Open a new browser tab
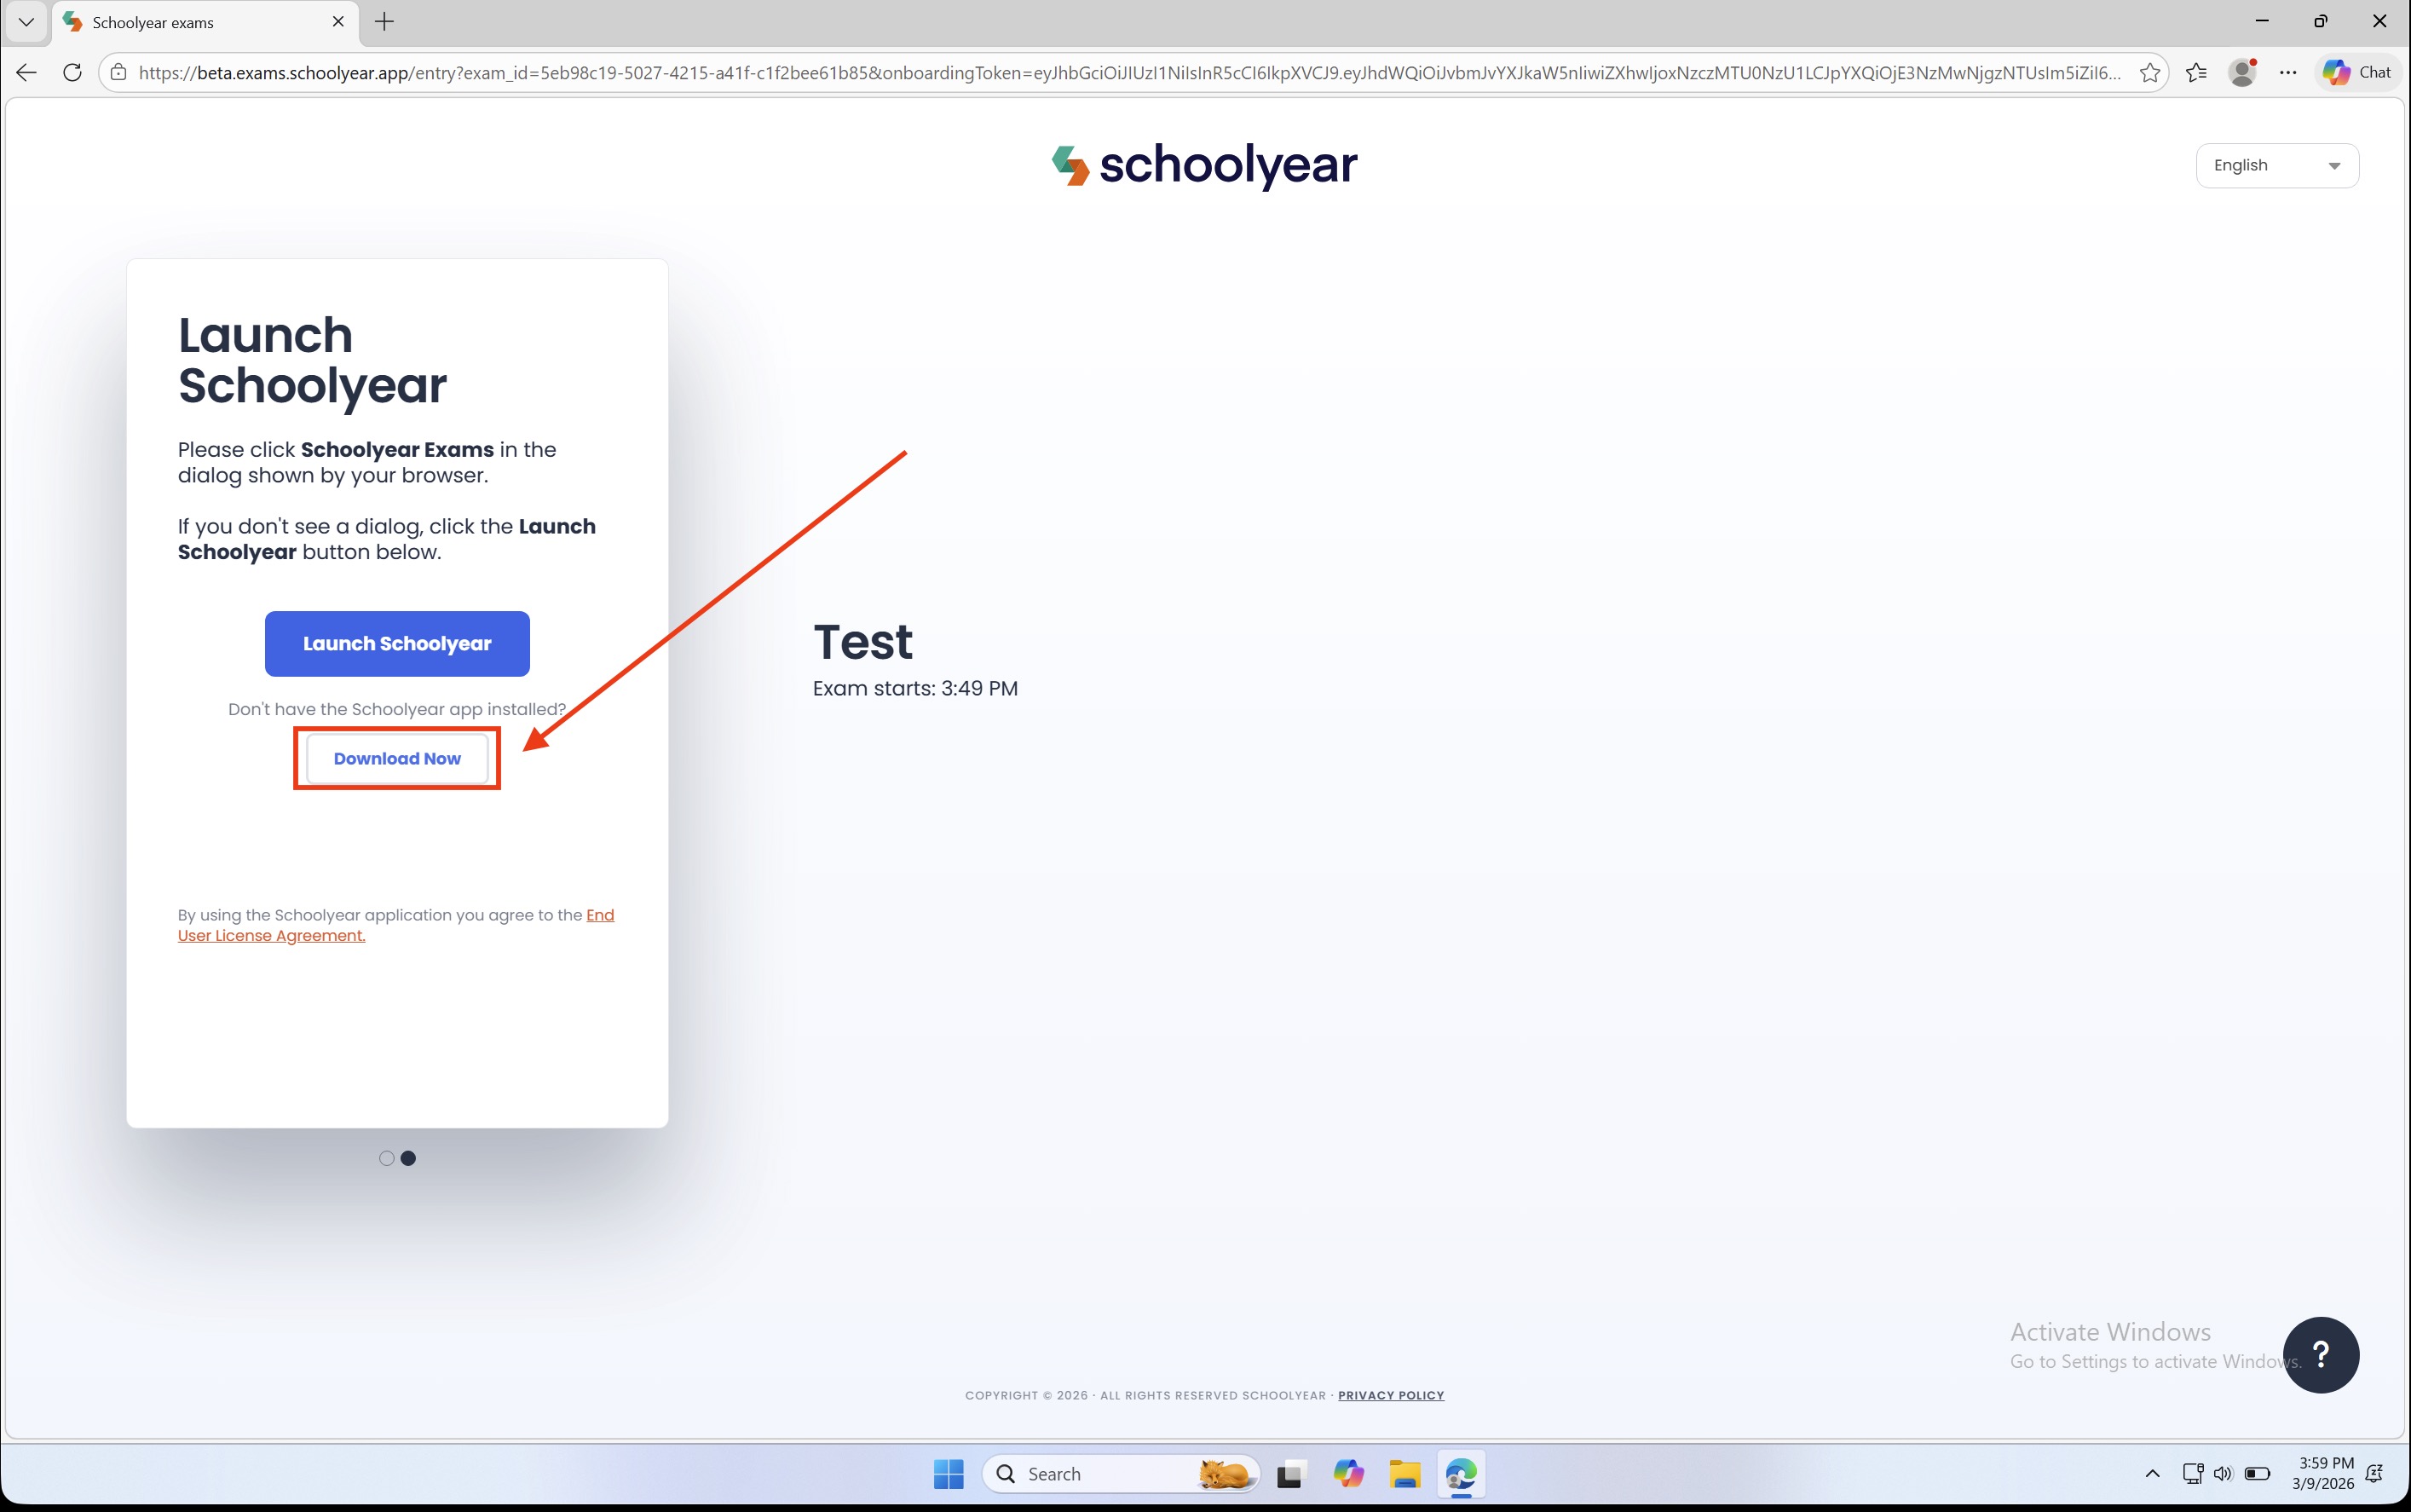This screenshot has width=2411, height=1512. point(385,22)
